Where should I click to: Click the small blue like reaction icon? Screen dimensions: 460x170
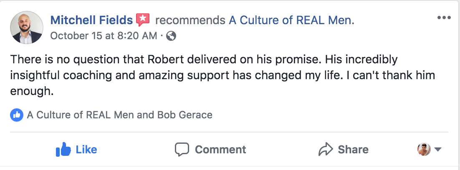tap(17, 115)
